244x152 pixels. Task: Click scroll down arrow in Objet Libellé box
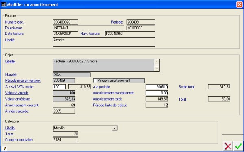coord(157,69)
